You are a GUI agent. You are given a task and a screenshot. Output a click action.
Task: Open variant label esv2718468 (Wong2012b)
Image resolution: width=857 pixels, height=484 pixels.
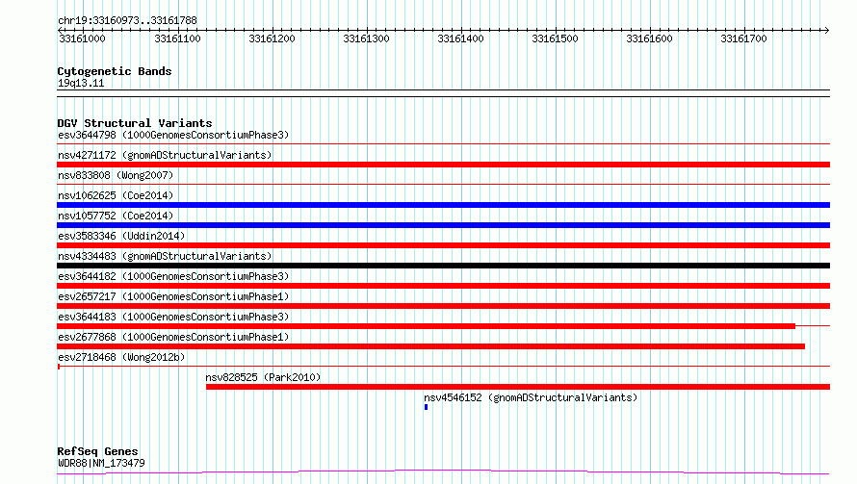pyautogui.click(x=121, y=357)
